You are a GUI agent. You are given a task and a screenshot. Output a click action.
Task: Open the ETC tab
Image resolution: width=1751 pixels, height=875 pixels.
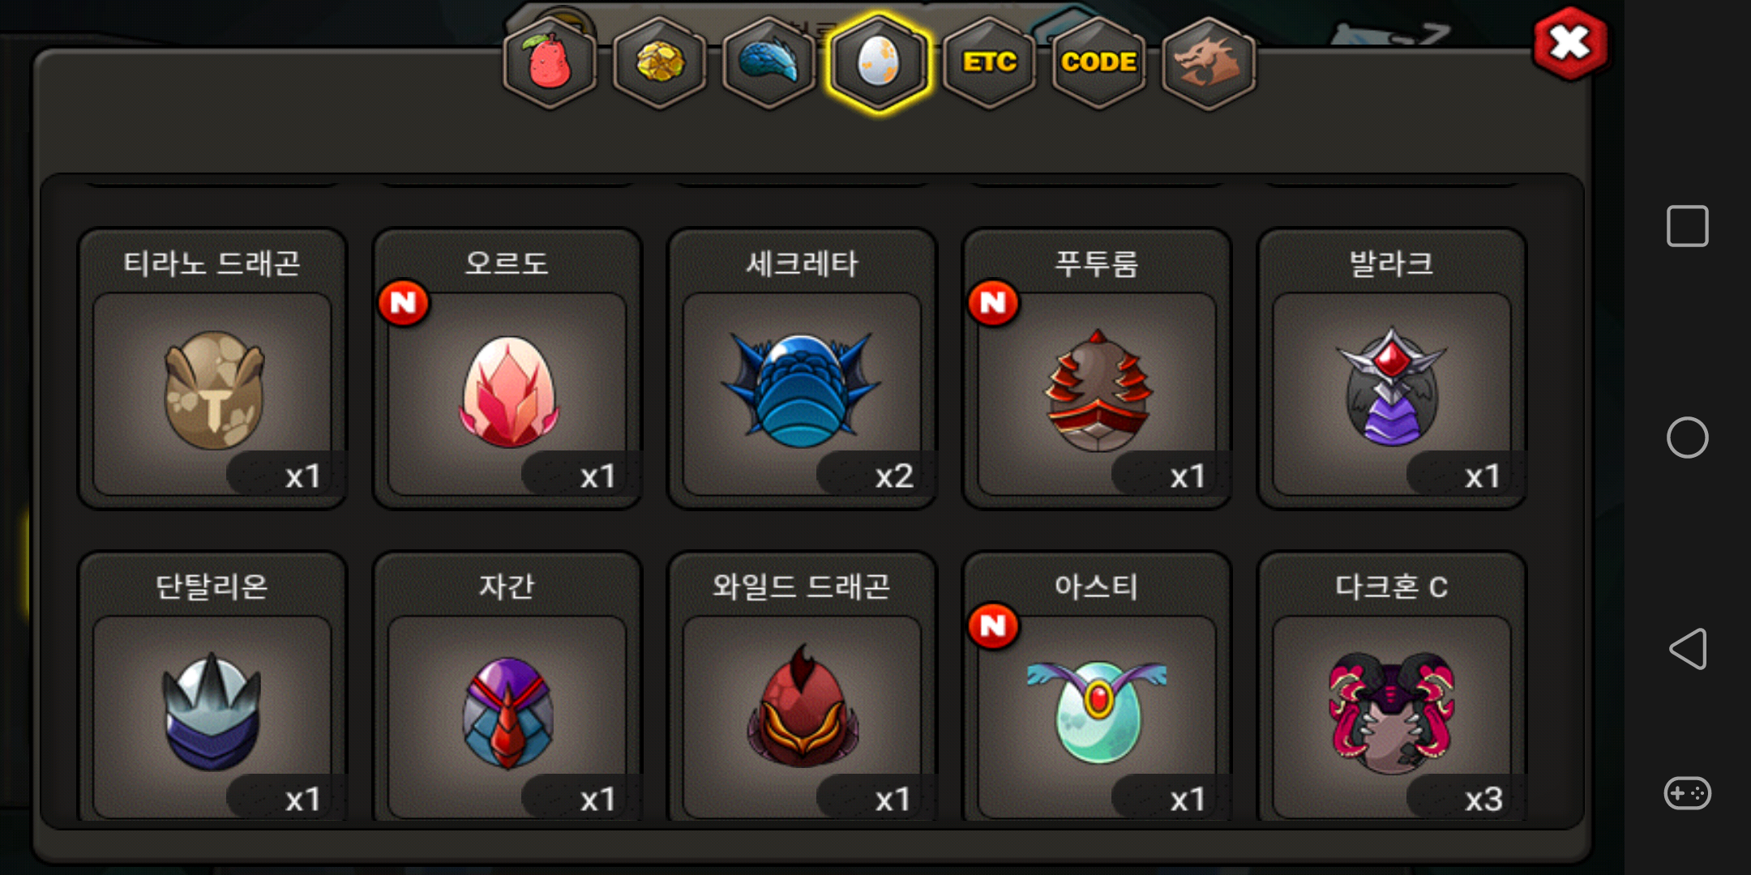click(989, 62)
